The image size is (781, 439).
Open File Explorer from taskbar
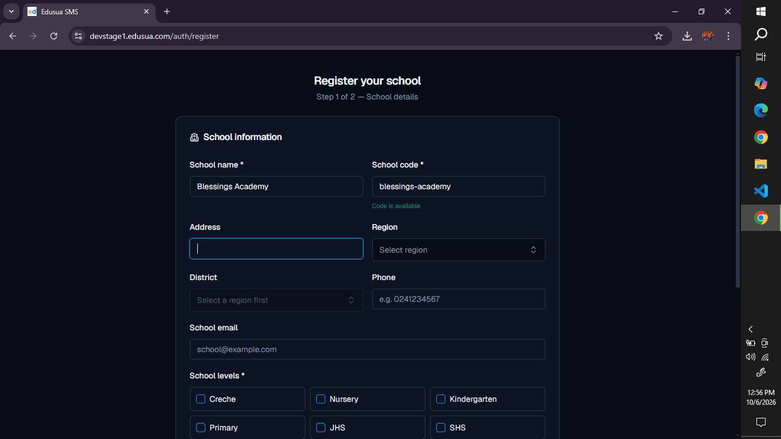pyautogui.click(x=761, y=164)
